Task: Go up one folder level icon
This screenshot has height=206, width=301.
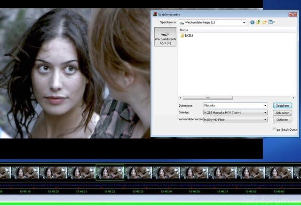Action: [x=258, y=22]
